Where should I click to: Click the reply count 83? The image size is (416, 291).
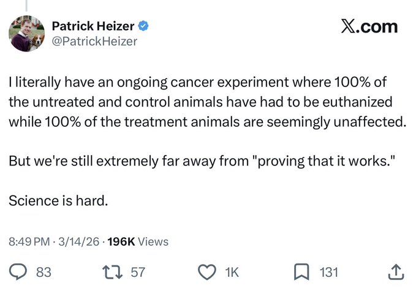click(44, 272)
